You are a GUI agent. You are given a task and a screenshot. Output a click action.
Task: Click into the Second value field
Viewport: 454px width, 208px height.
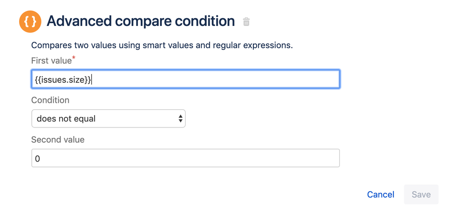click(185, 158)
